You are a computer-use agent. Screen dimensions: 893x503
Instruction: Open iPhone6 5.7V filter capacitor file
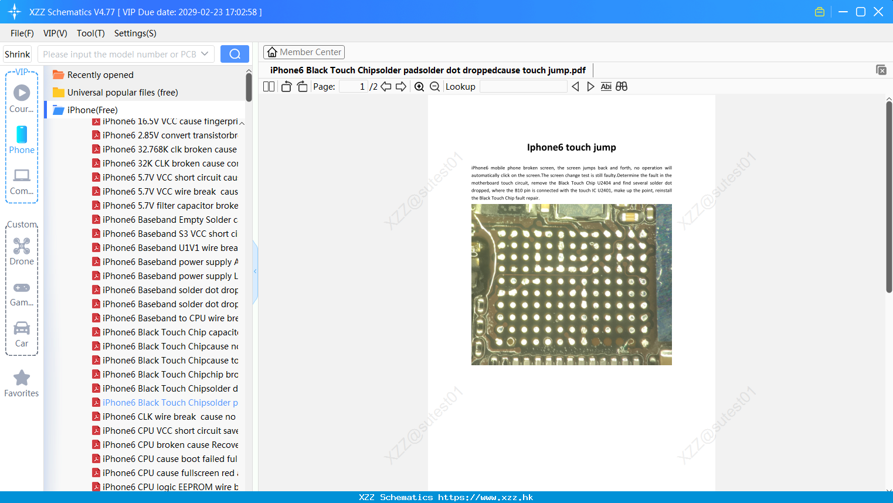[x=165, y=206]
